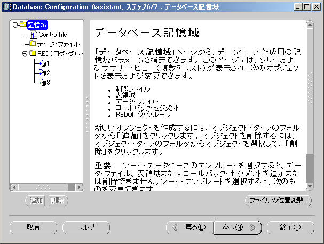Viewport: 324px width, 244px height.
Task: Select the redo log group 1 icon
Action: (42, 63)
